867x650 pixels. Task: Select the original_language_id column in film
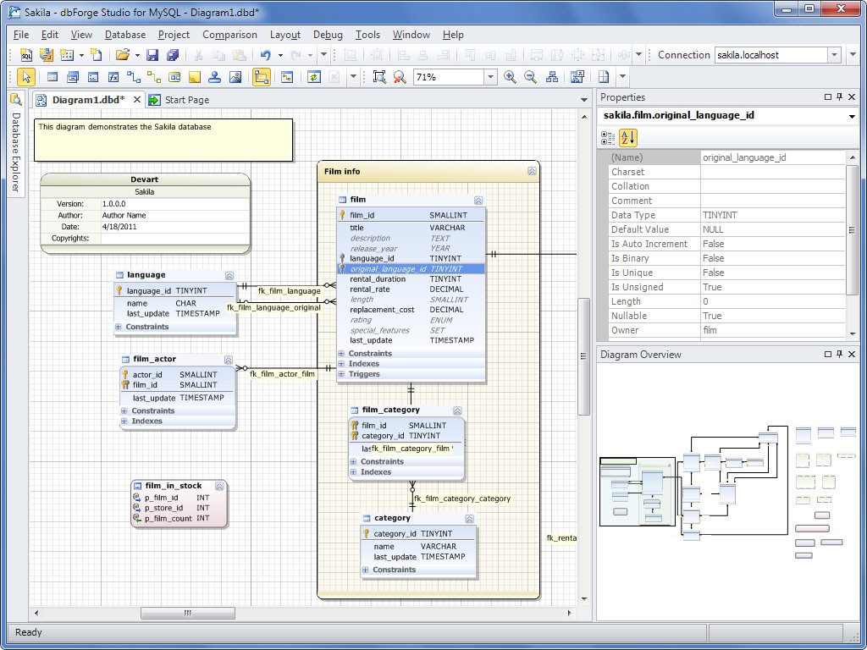pos(411,268)
